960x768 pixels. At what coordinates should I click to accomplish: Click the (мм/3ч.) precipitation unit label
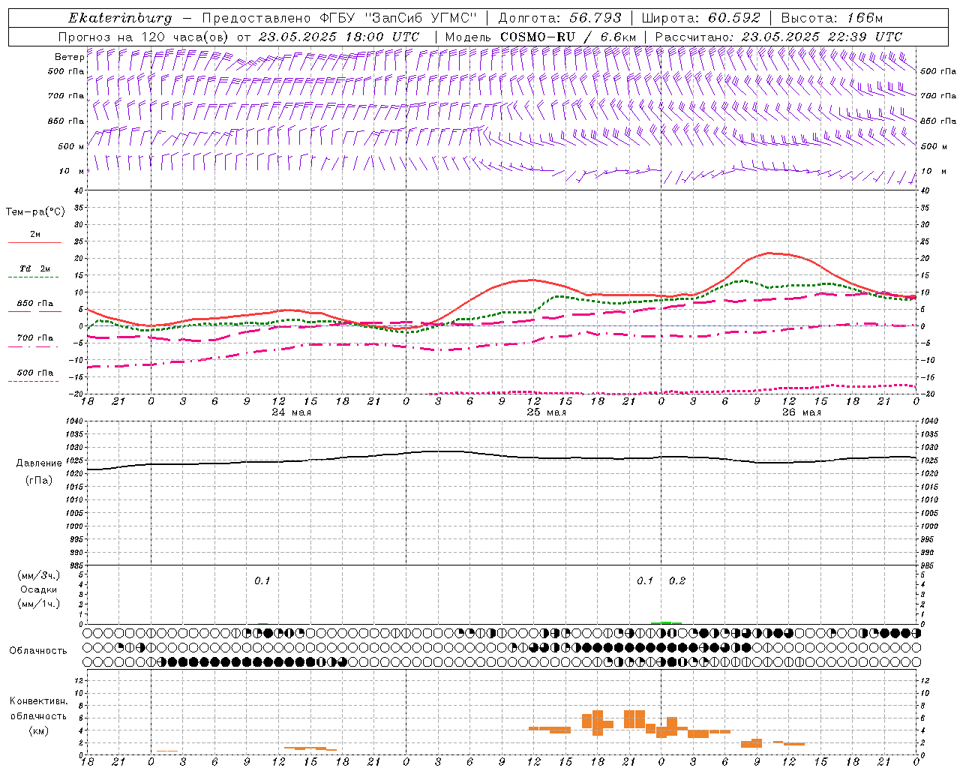click(x=39, y=575)
